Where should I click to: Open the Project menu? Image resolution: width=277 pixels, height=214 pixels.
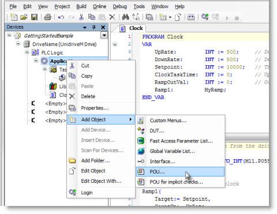point(62,6)
